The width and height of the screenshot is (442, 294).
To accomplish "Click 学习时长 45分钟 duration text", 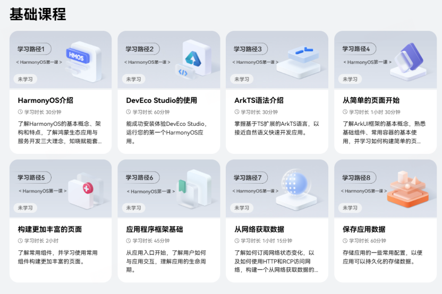I will click(151, 240).
